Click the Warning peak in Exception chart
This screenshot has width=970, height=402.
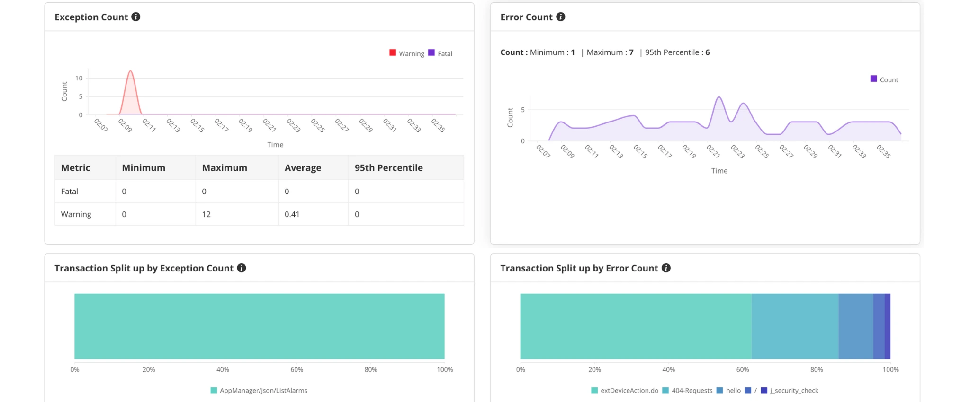point(130,72)
